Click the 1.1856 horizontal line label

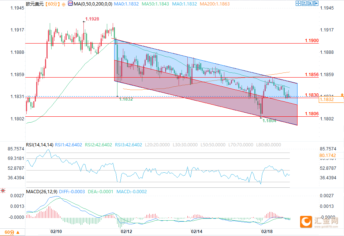pyautogui.click(x=312, y=75)
